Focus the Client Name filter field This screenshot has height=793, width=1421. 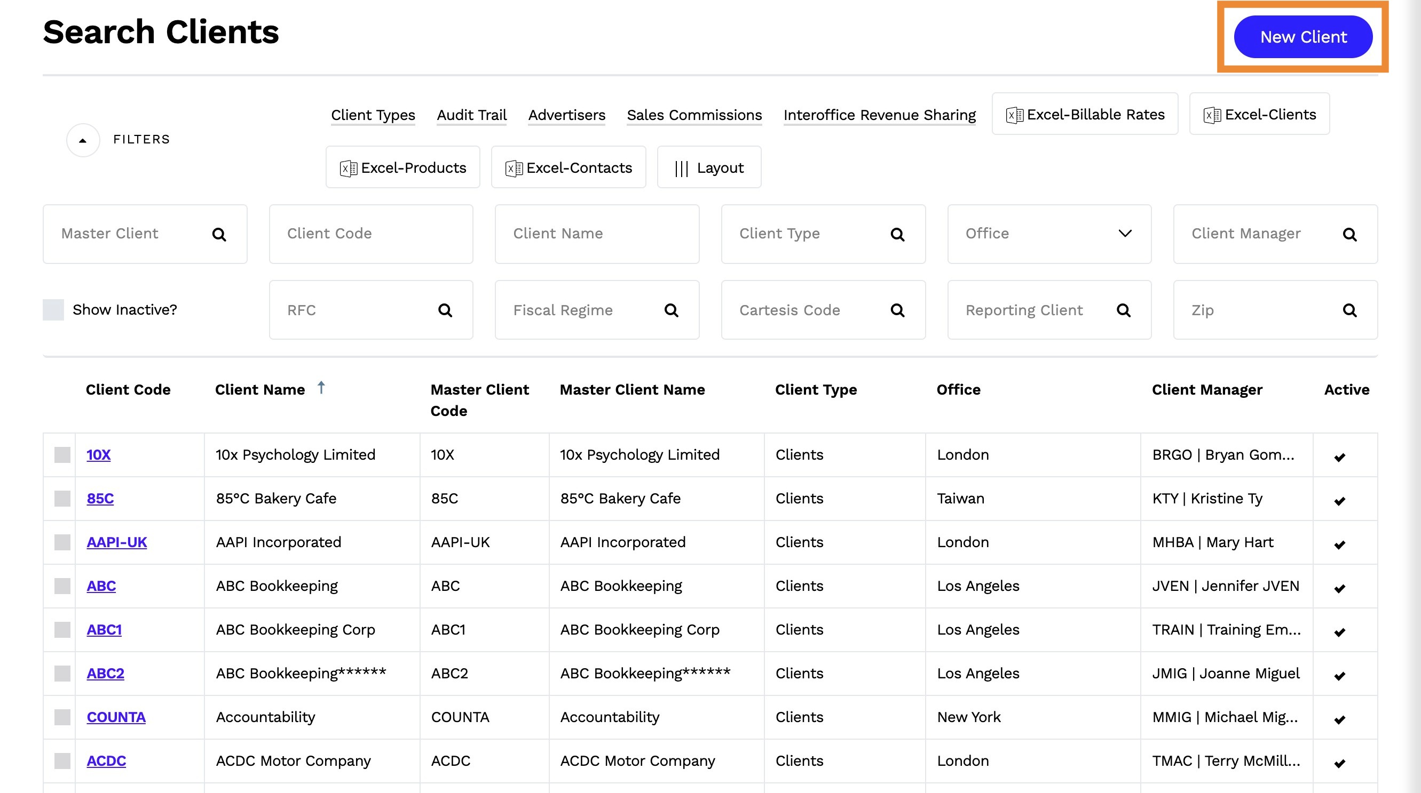tap(597, 234)
